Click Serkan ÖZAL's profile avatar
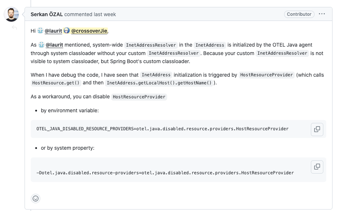 click(11, 14)
